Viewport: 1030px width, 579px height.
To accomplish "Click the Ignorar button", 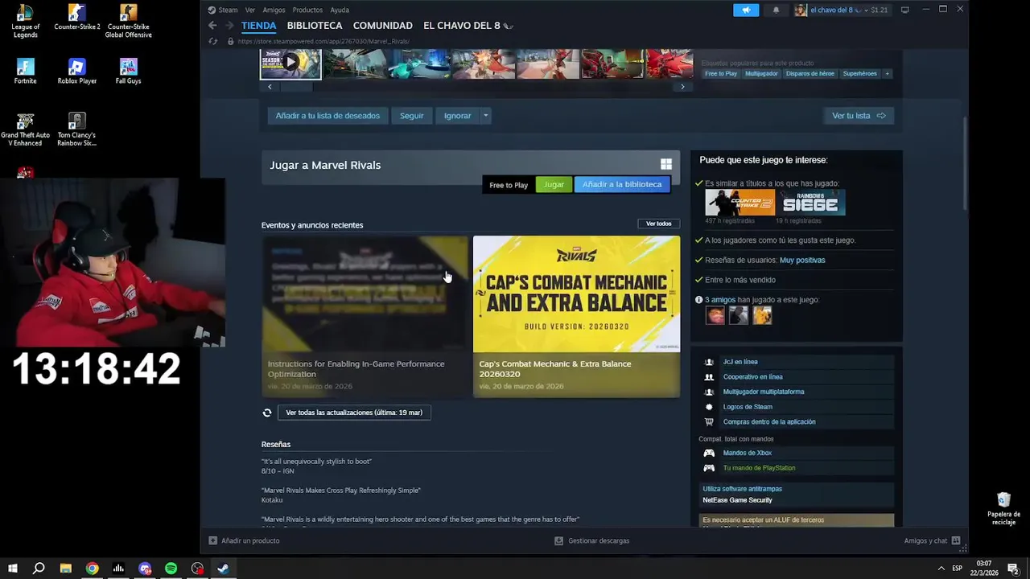I will pos(457,116).
